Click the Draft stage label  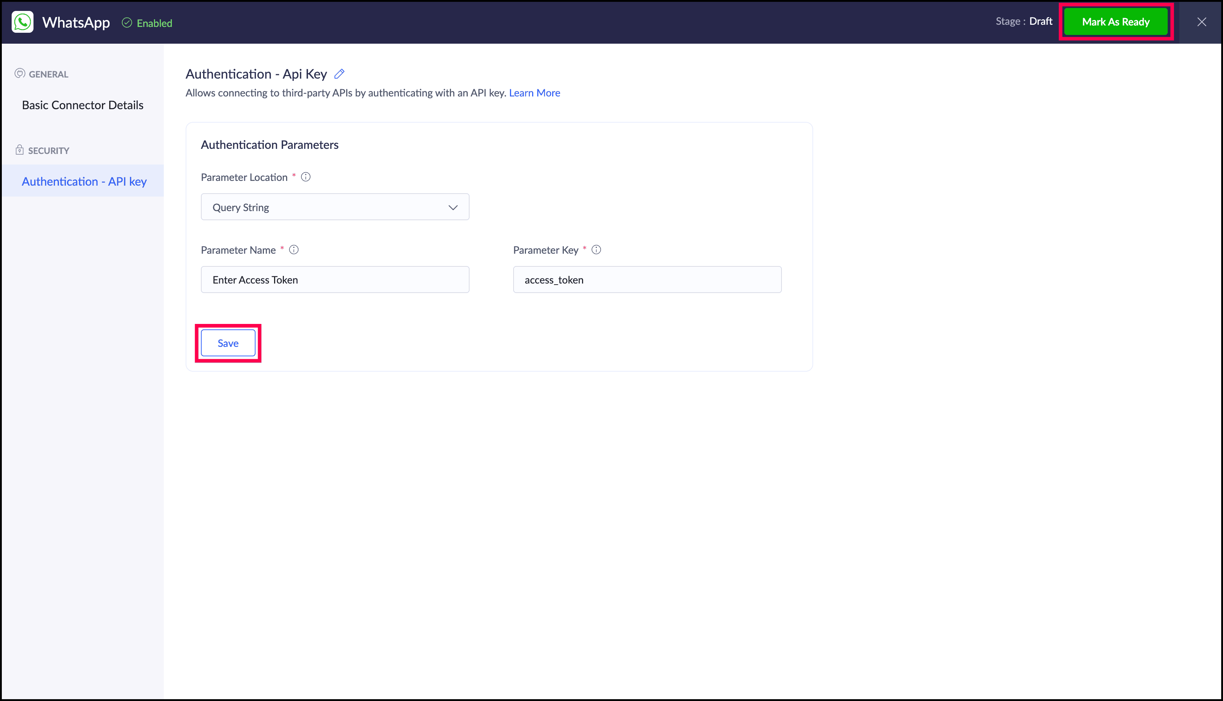(1041, 22)
